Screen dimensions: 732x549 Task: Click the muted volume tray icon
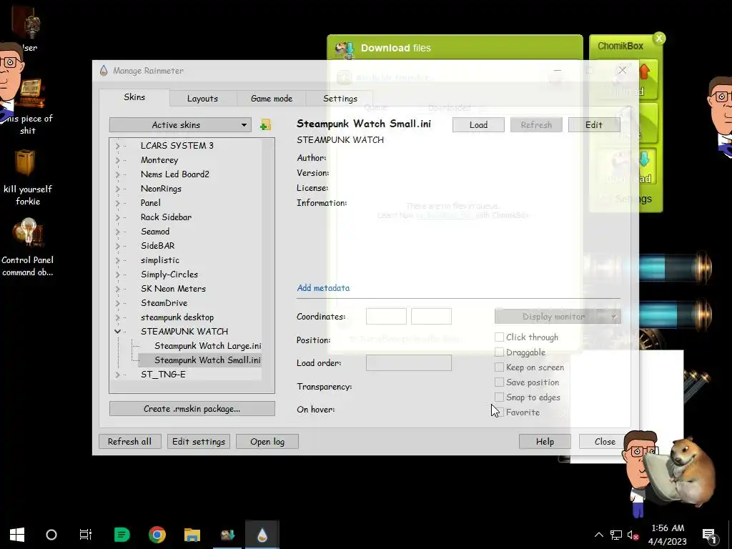pos(633,535)
